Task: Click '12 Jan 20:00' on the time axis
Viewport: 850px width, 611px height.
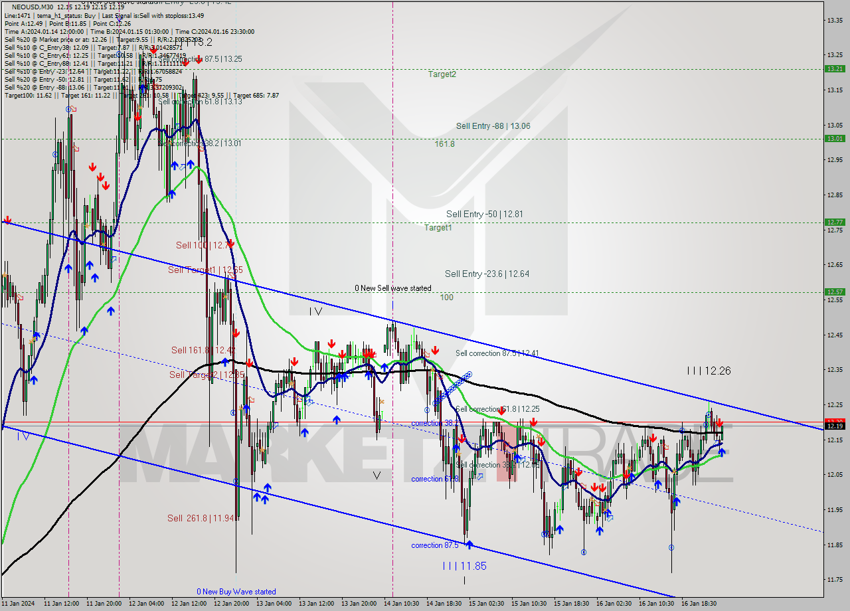Action: pyautogui.click(x=230, y=604)
